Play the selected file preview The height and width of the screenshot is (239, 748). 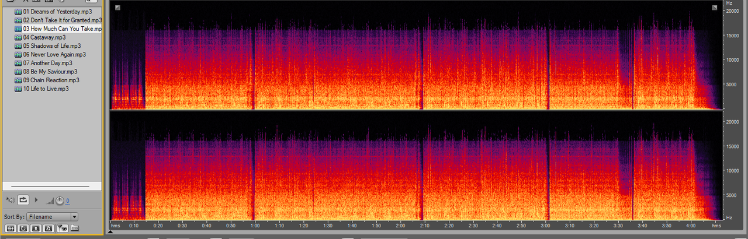point(36,200)
